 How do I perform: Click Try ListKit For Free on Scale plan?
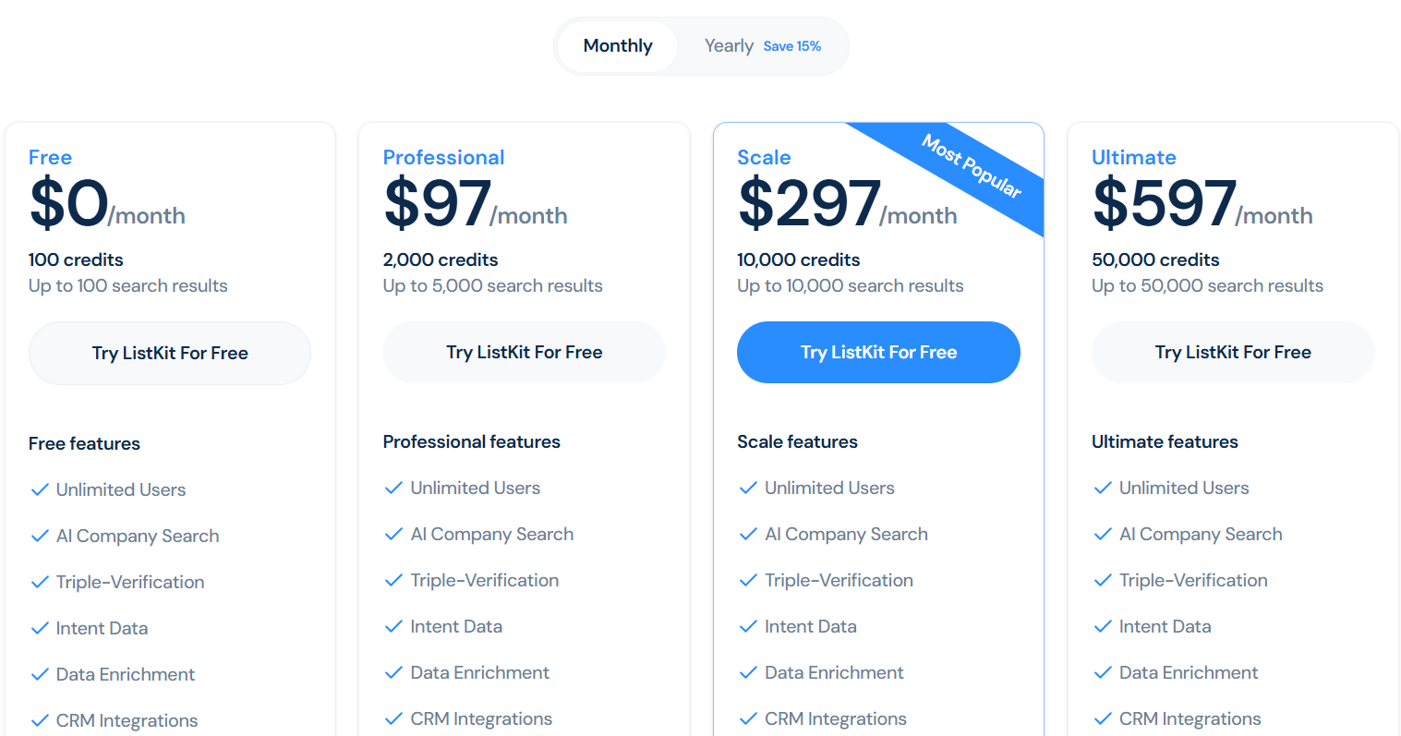point(878,352)
